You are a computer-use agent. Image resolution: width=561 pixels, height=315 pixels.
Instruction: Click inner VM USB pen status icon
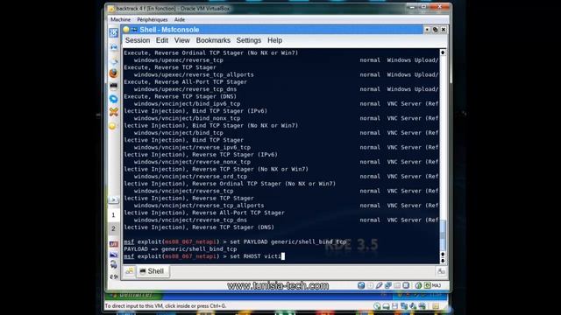pyautogui.click(x=380, y=285)
